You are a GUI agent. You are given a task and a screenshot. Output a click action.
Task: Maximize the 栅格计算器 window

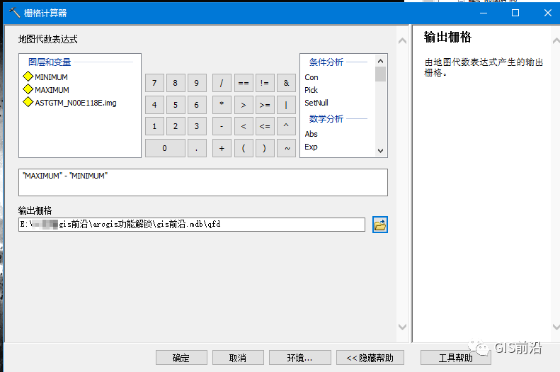(515, 13)
